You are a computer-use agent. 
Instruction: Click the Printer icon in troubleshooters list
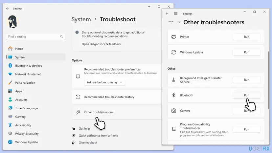174,37
